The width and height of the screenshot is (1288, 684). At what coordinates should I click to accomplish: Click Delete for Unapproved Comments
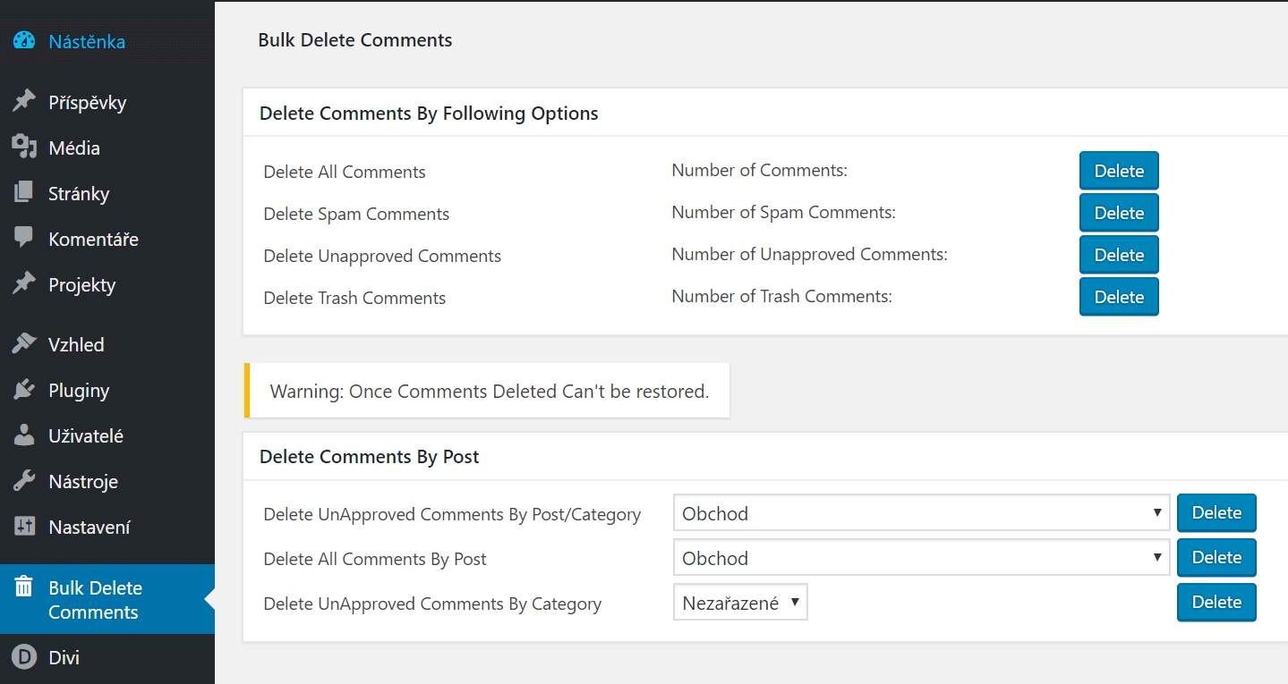(x=1119, y=255)
